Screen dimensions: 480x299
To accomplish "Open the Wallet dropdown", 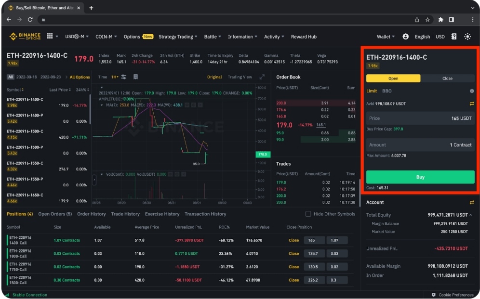I will [x=386, y=37].
